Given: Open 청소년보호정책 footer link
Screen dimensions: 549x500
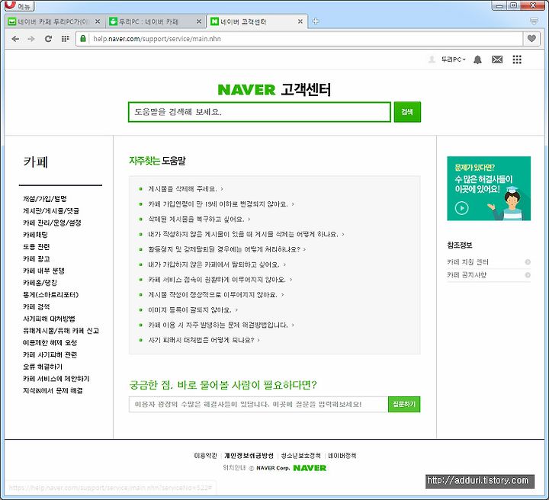Looking at the screenshot, I should tap(300, 456).
